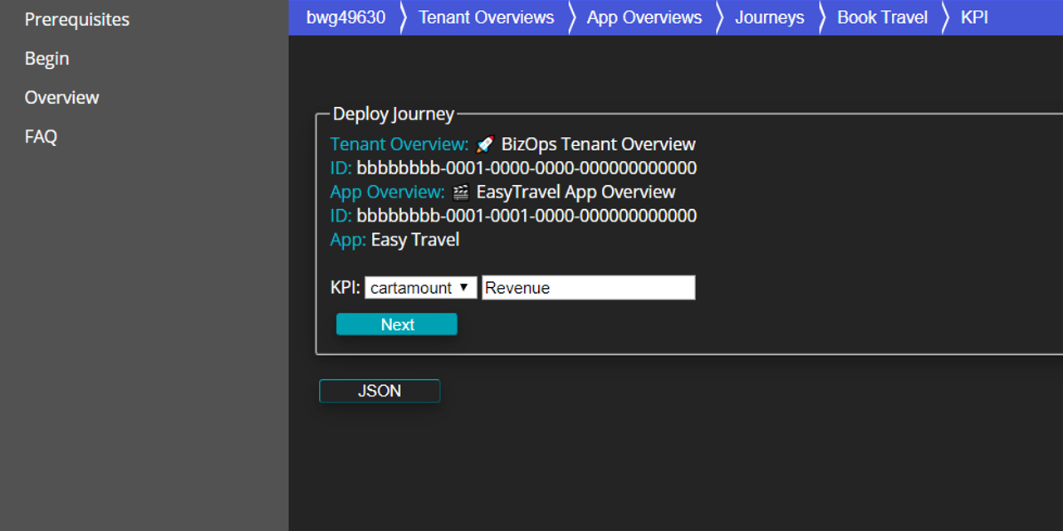Navigate to App Overviews breadcrumb
The height and width of the screenshot is (531, 1063).
[x=644, y=17]
